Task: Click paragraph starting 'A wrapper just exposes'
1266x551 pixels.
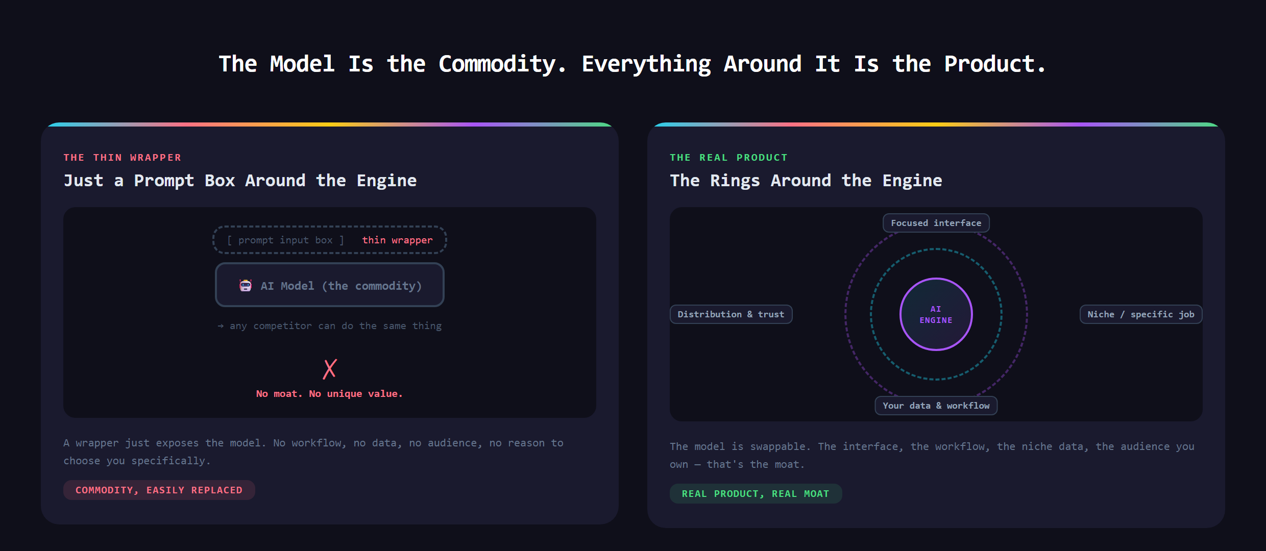Action: (x=313, y=452)
